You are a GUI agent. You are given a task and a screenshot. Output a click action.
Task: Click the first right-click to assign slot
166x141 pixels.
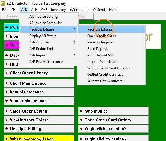pos(113,129)
